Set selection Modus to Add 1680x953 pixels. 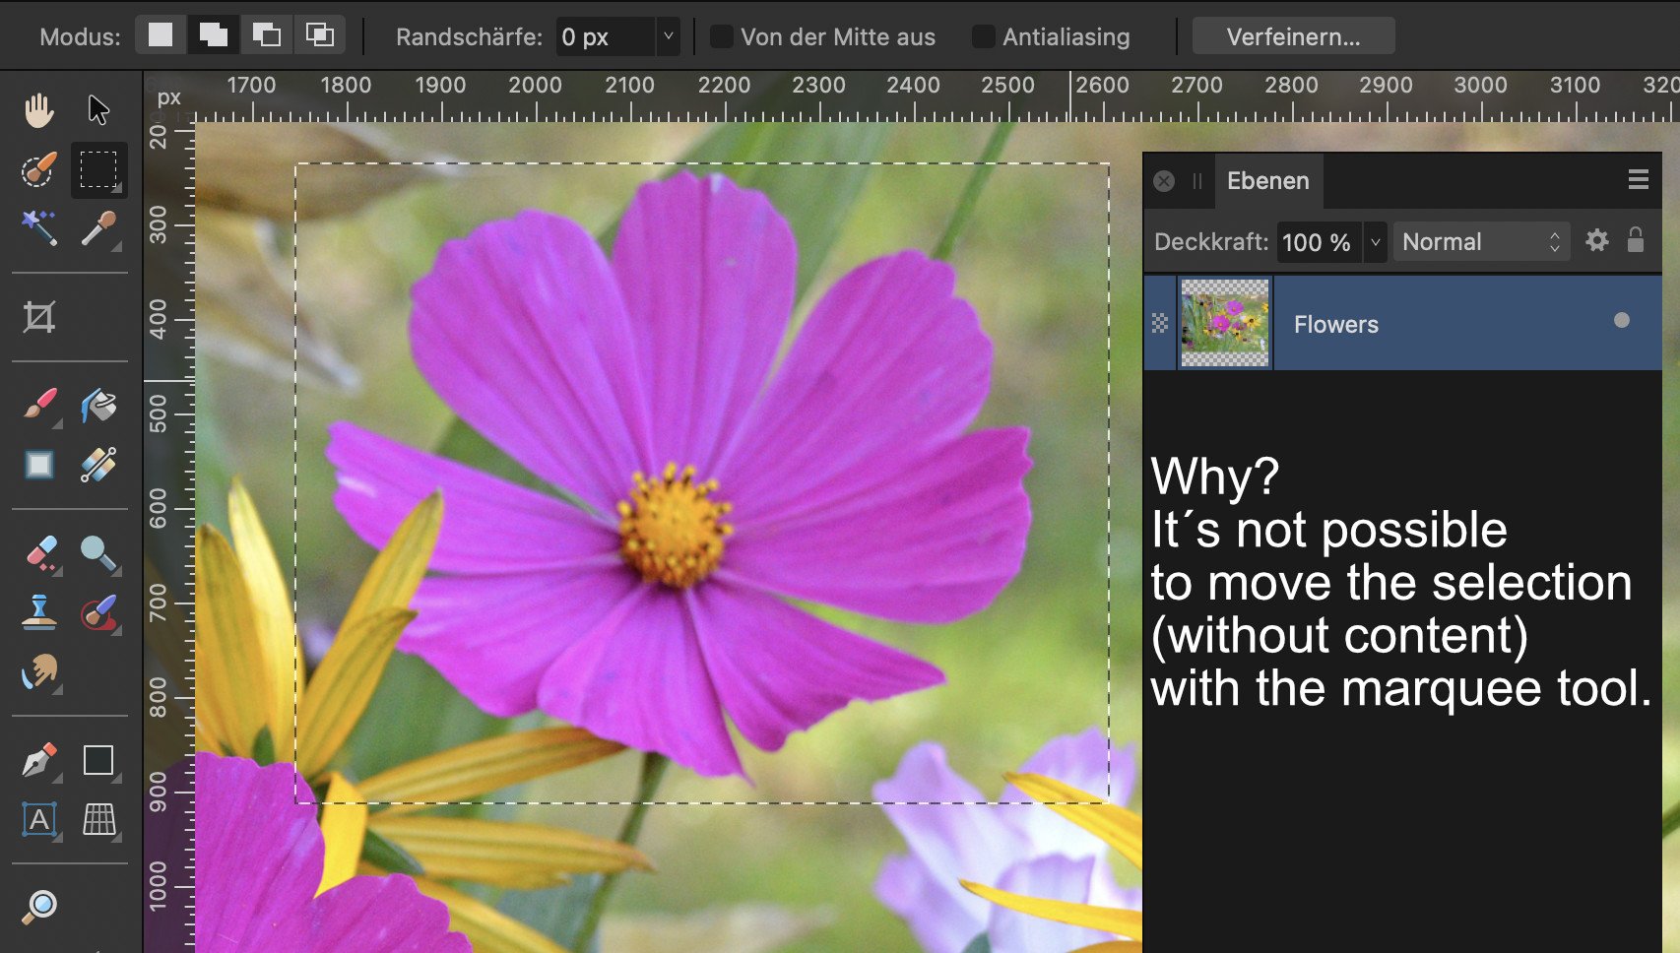(x=213, y=35)
